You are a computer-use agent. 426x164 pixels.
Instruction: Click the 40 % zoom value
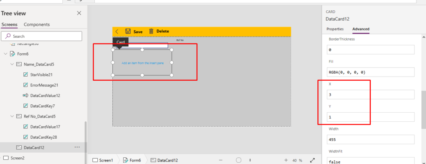pos(297,161)
